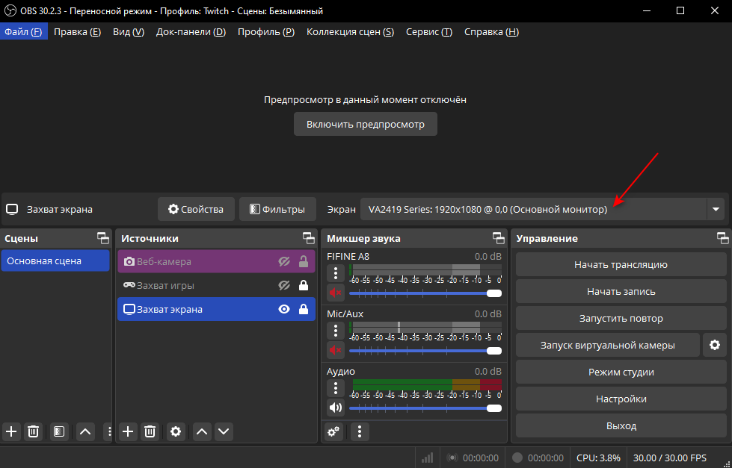Toggle lock on Захват игры source
The width and height of the screenshot is (732, 468).
(x=304, y=285)
